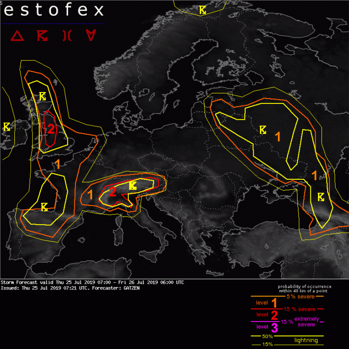Click the 'extremely severe' magenta legend text
The width and height of the screenshot is (349, 349).
point(306,322)
